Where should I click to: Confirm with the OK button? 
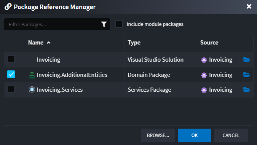195,135
